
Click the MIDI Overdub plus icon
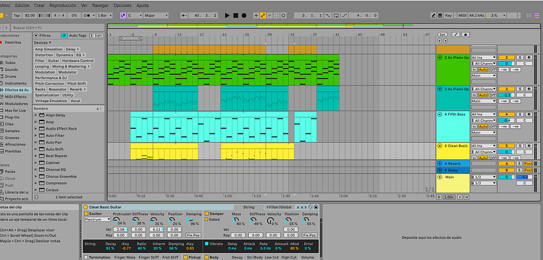coord(256,16)
